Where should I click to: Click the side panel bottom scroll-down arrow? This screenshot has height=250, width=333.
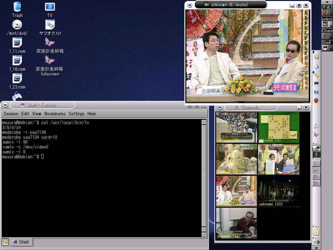(316, 248)
